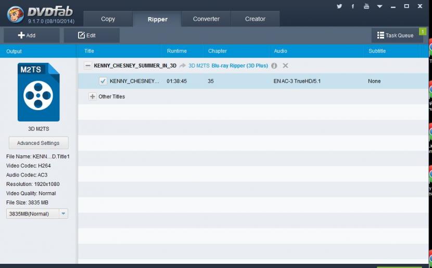This screenshot has height=268, width=432.
Task: Open the DVDFab Twitter link icon
Action: 339,6
